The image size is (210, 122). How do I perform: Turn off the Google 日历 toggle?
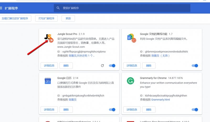point(112,110)
